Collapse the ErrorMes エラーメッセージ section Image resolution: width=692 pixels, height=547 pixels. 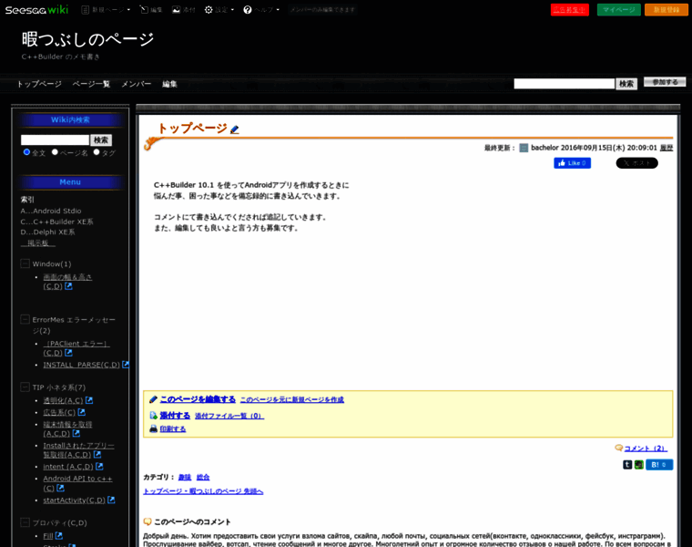click(25, 319)
